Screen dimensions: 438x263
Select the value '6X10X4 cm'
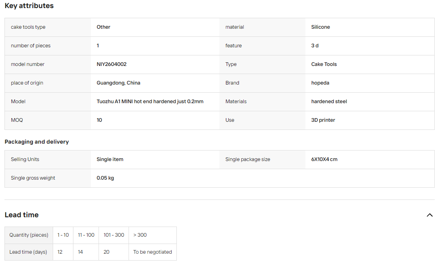tap(324, 160)
